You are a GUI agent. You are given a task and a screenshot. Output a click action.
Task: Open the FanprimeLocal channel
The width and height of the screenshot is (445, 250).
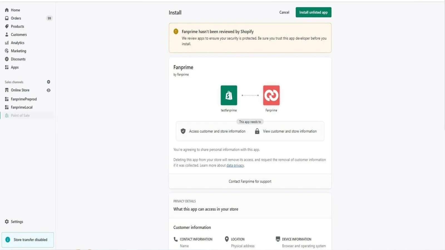21,107
